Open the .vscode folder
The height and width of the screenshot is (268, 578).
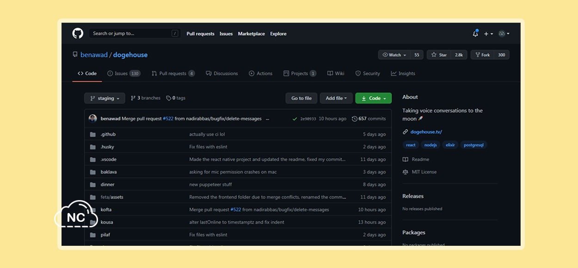click(x=109, y=159)
